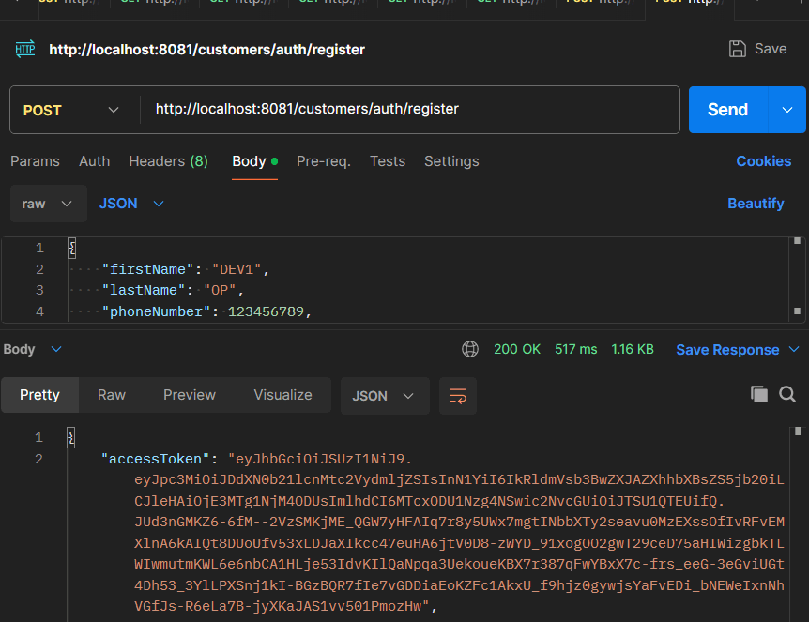Open response JSON format dropdown

[384, 396]
